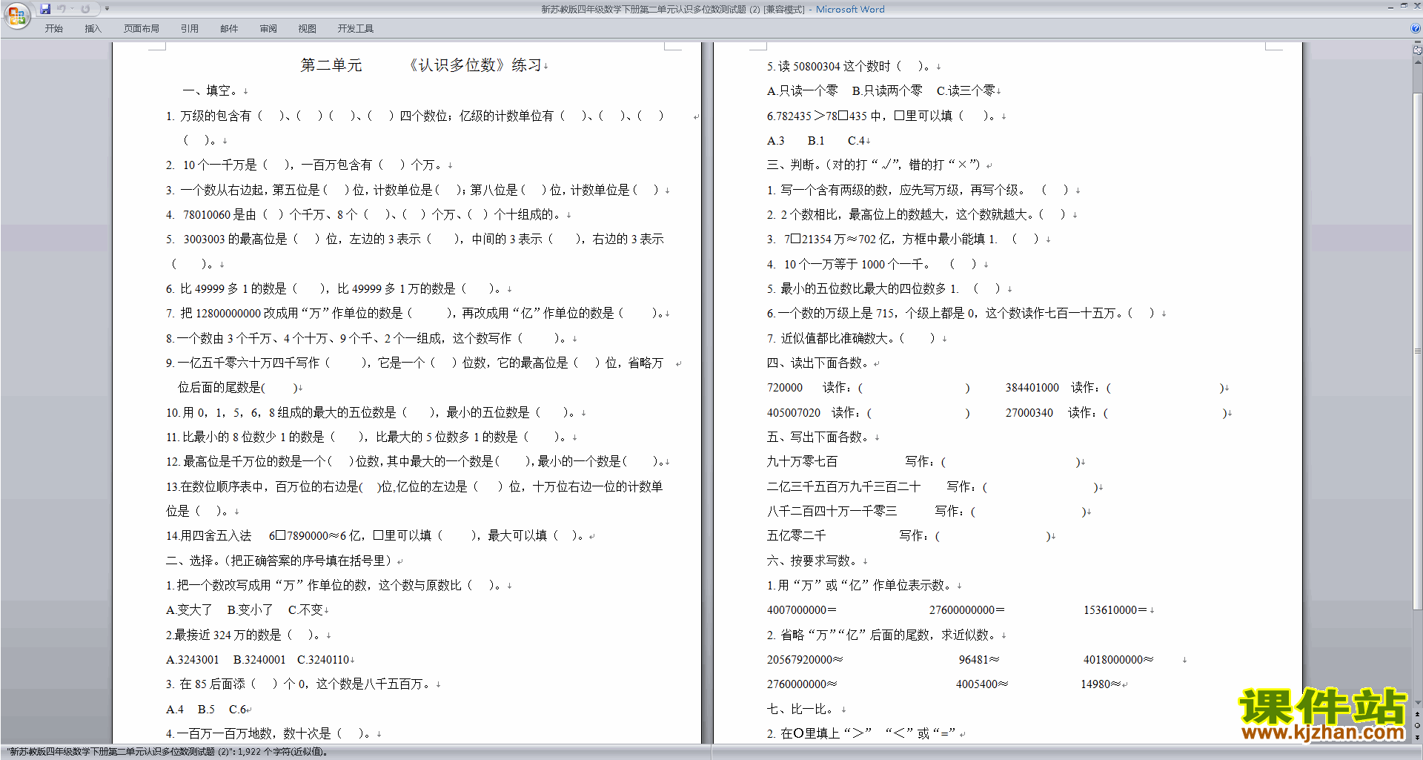Viewport: 1423px width, 760px height.
Task: Click expression 4007000000＝
Action: coord(801,609)
